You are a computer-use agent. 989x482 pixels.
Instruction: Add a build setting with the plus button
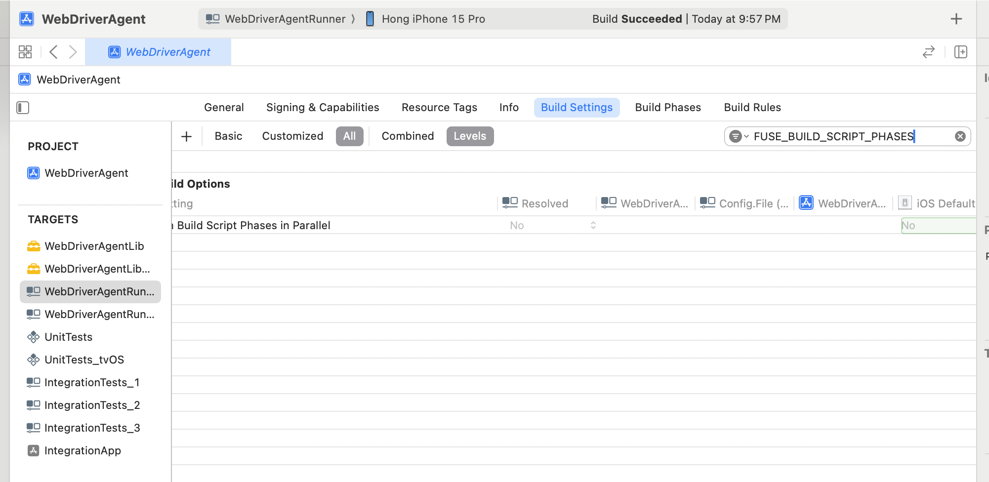coord(186,136)
